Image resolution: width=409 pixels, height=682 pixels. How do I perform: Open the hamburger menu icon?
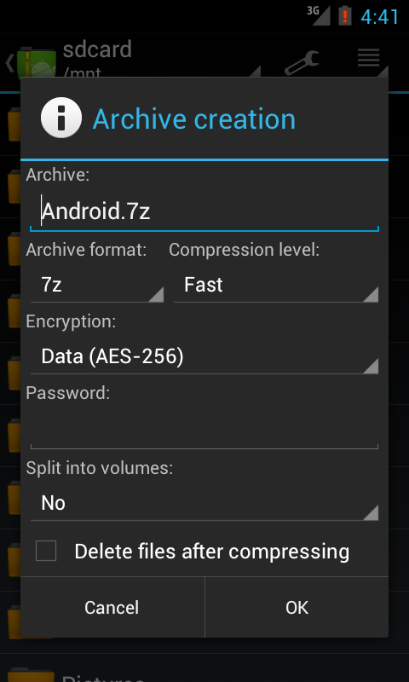(x=369, y=58)
